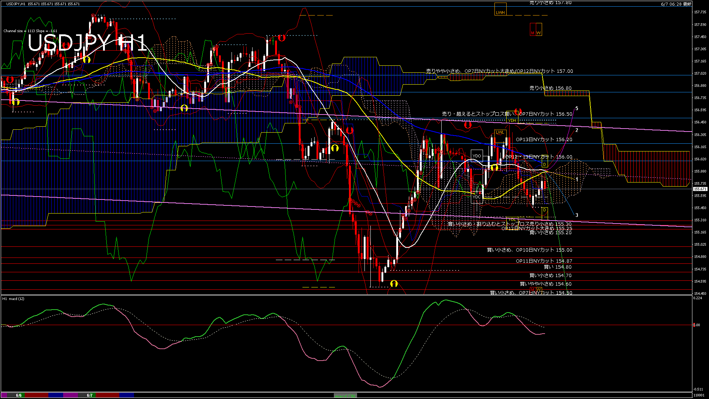This screenshot has height=399, width=709.
Task: Click the blue session segment after 6/6
Action: pyautogui.click(x=56, y=395)
